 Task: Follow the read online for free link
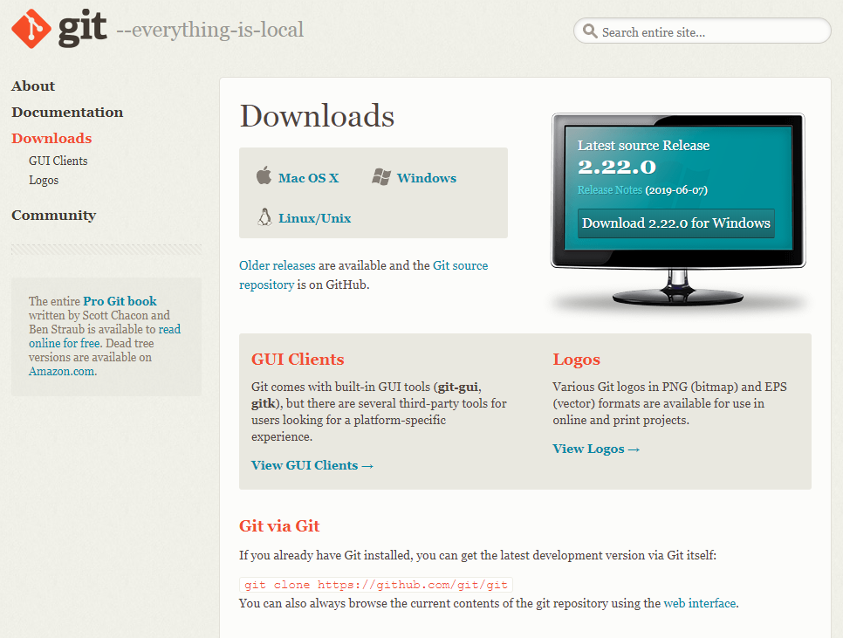[105, 336]
